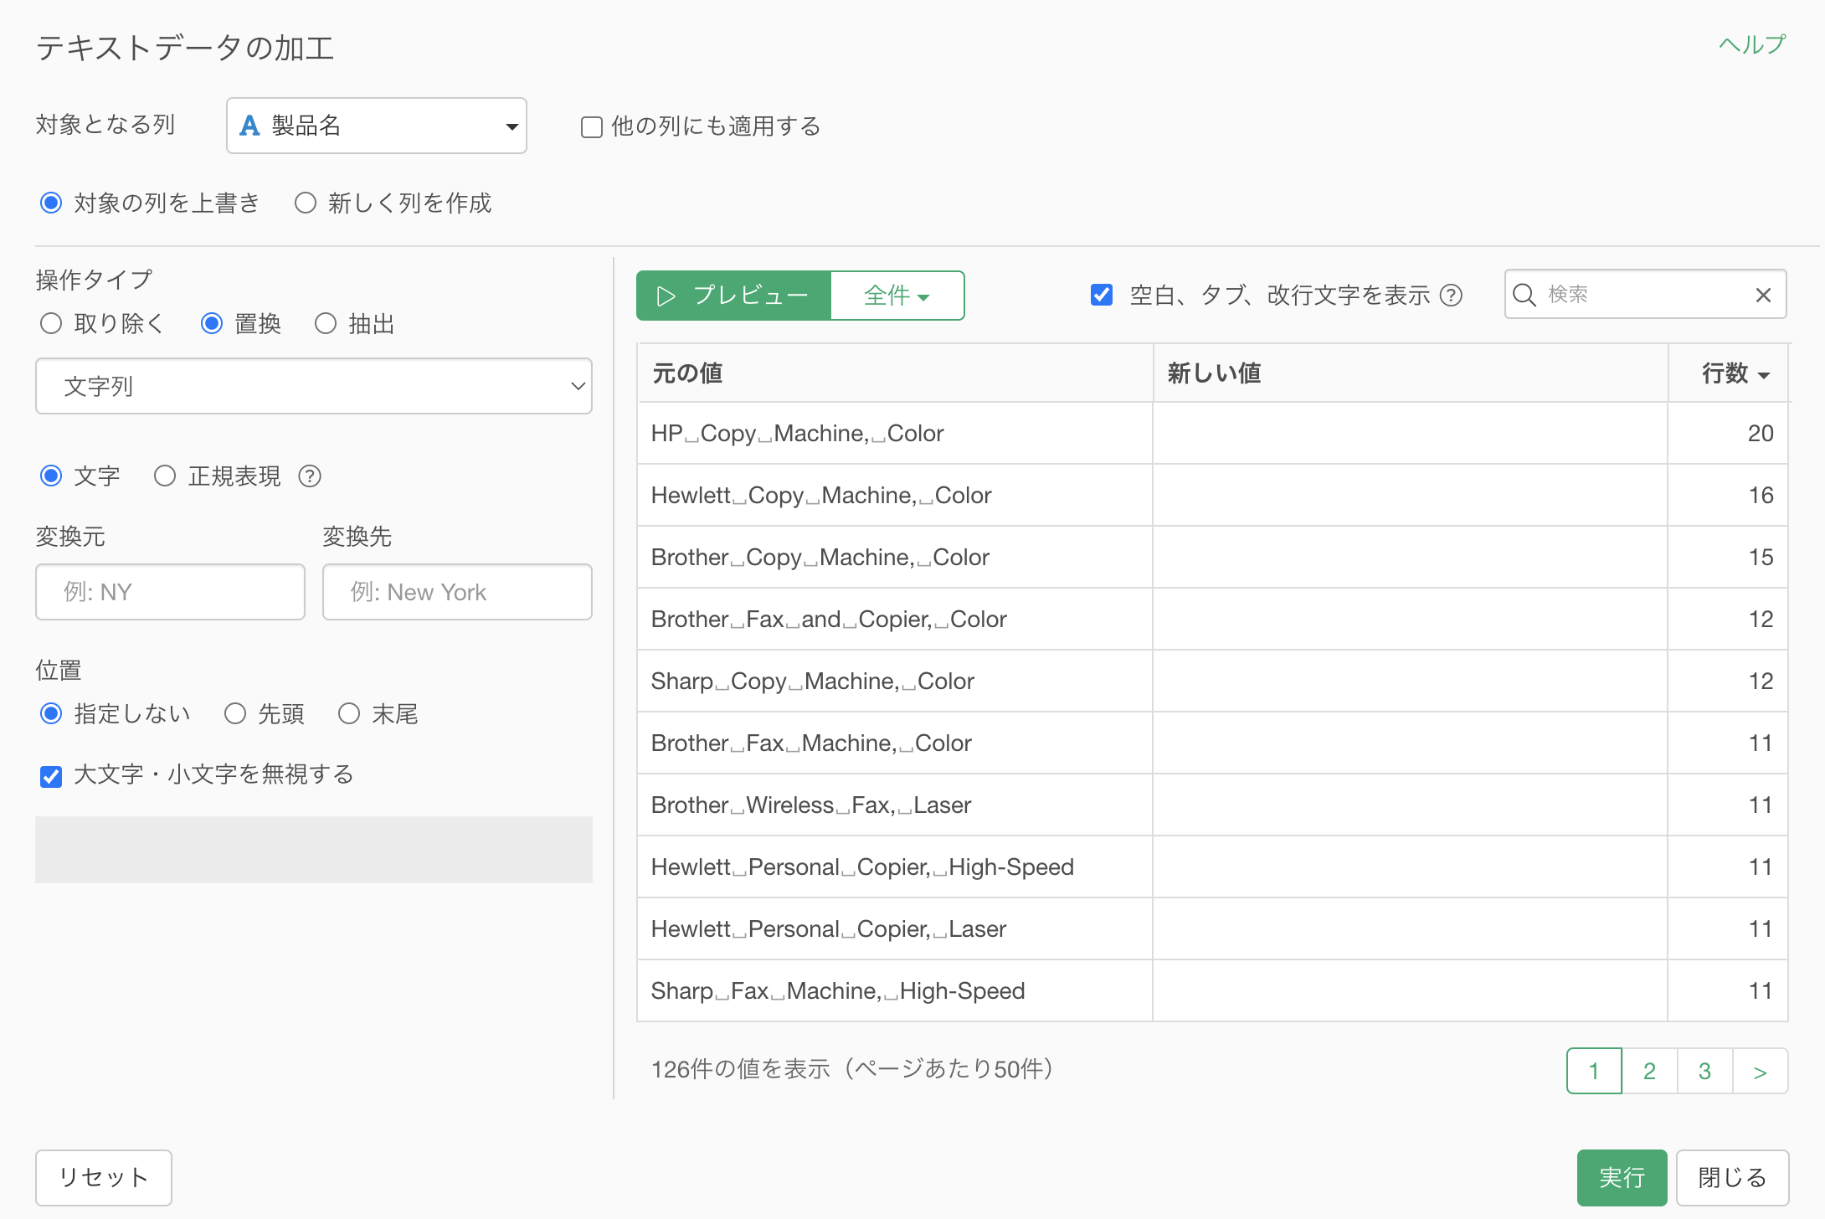The height and width of the screenshot is (1219, 1825).
Task: Open the 製品名 target column dropdown
Action: click(377, 126)
